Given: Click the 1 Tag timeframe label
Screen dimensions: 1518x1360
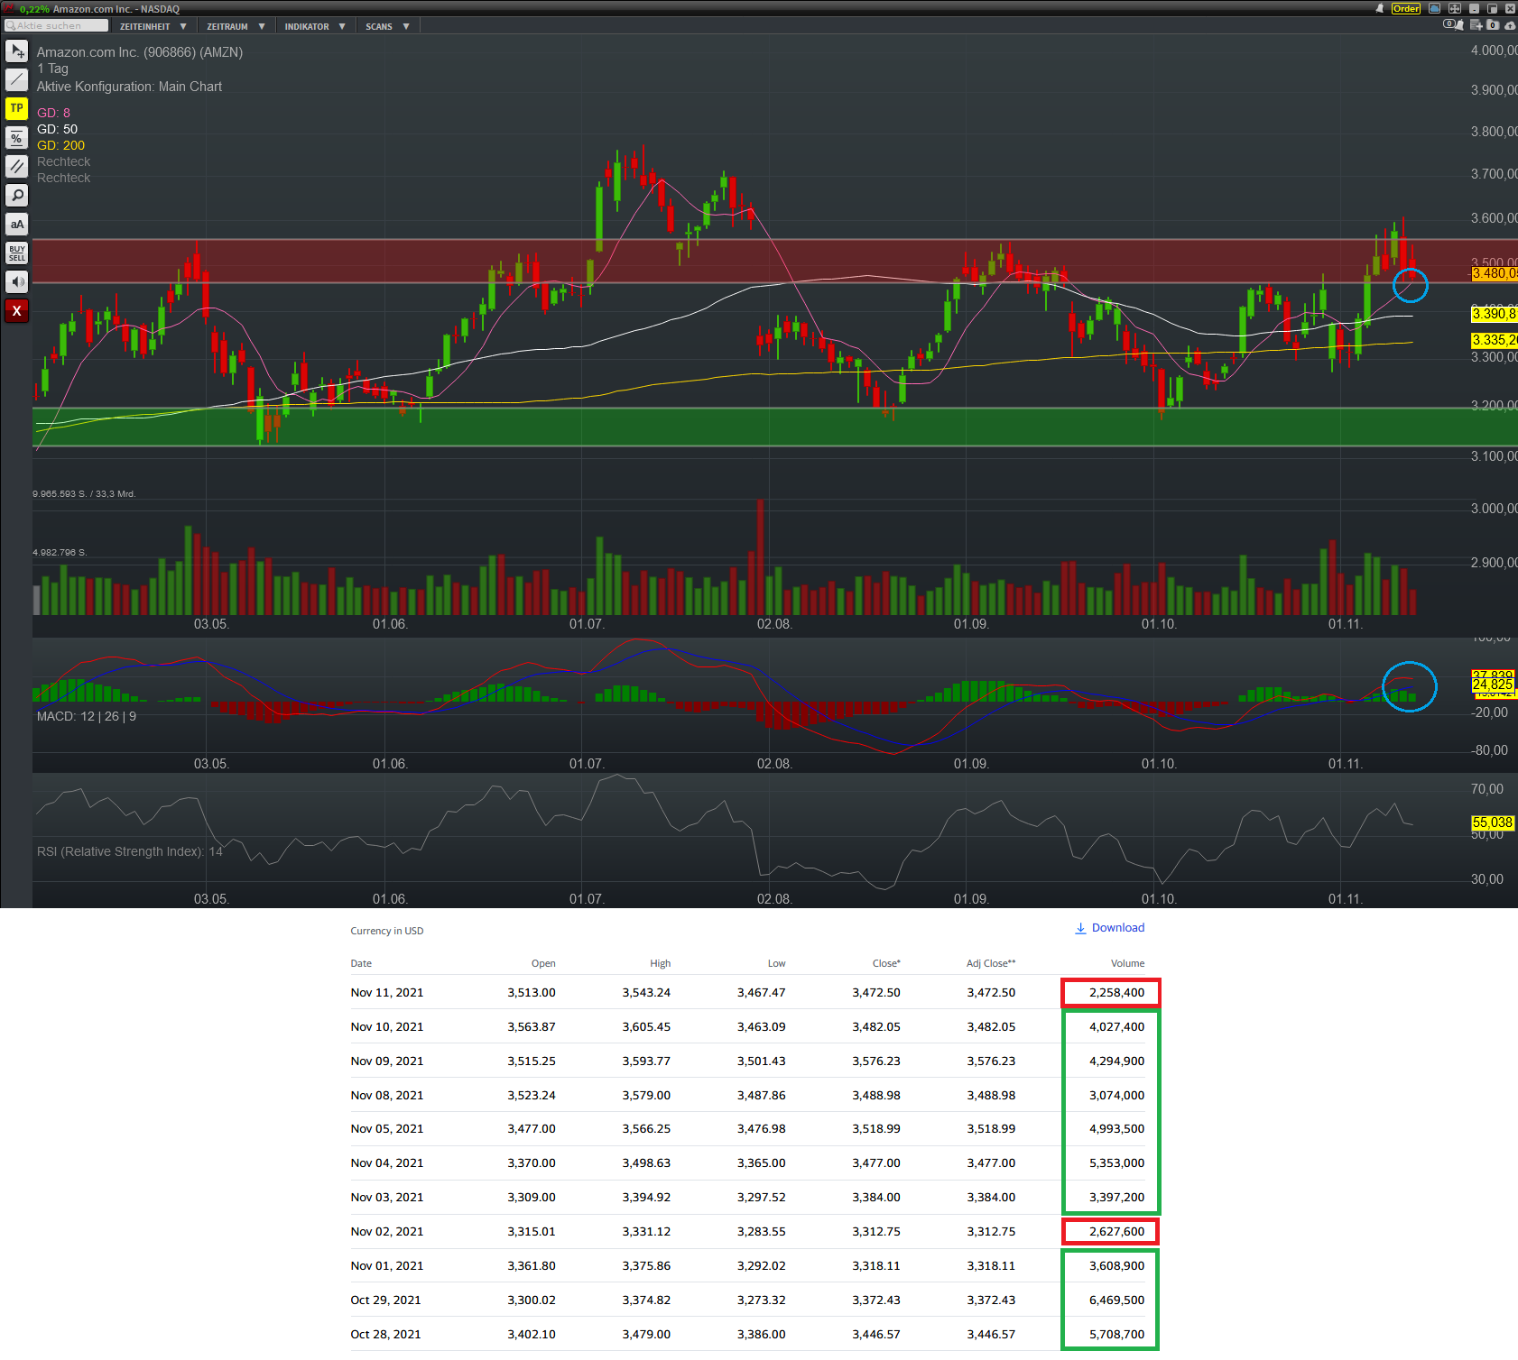Looking at the screenshot, I should (x=52, y=69).
